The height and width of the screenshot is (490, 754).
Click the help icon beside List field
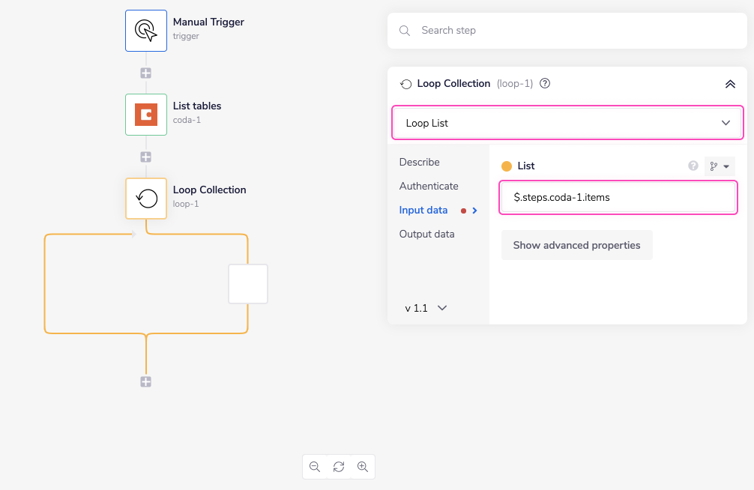pyautogui.click(x=693, y=166)
